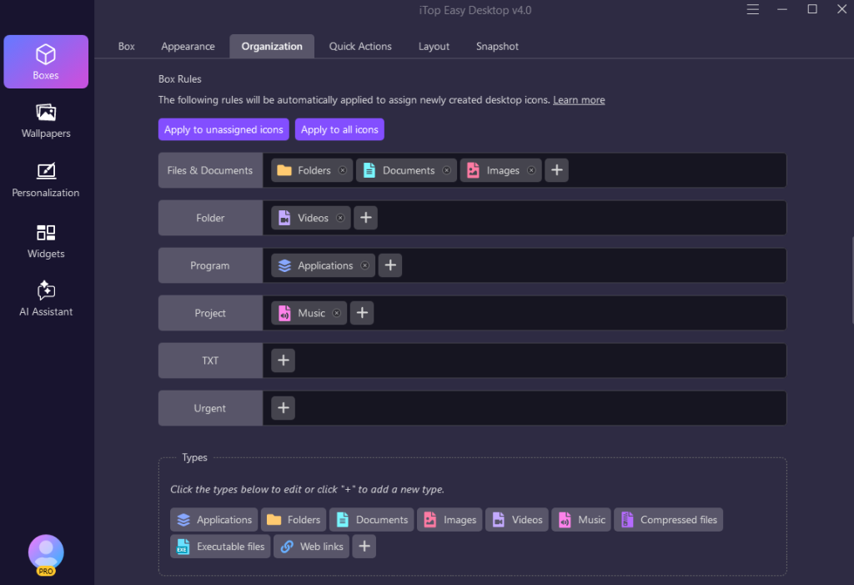Go to the Widgets sidebar section
This screenshot has height=585, width=854.
point(46,241)
